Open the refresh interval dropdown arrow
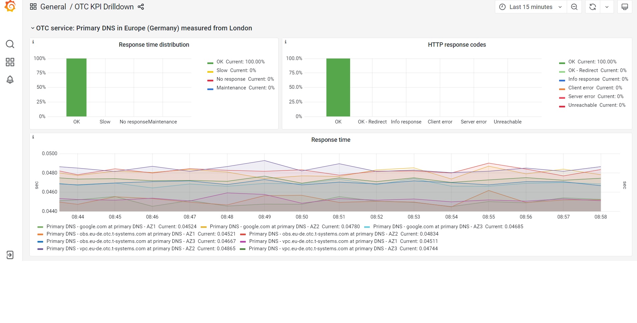This screenshot has width=637, height=323. tap(608, 7)
